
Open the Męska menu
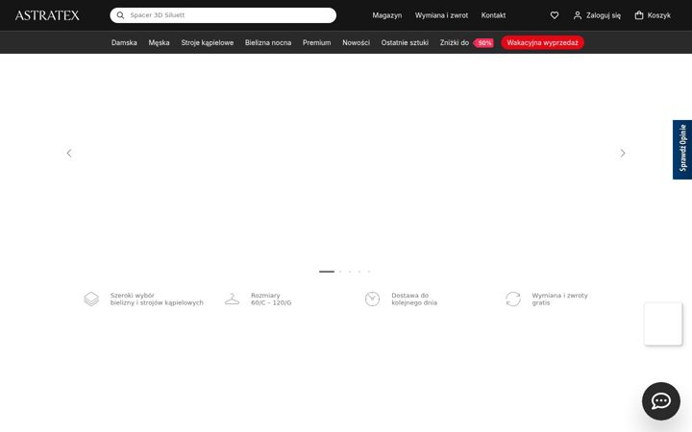pyautogui.click(x=159, y=43)
